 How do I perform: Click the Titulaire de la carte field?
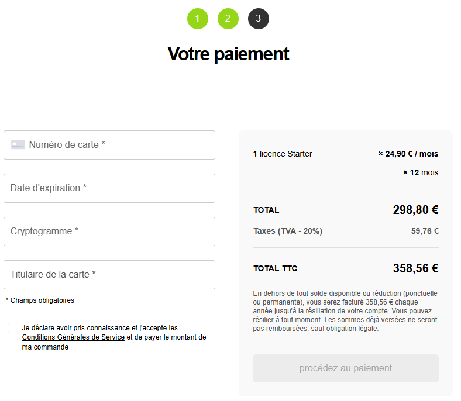109,275
